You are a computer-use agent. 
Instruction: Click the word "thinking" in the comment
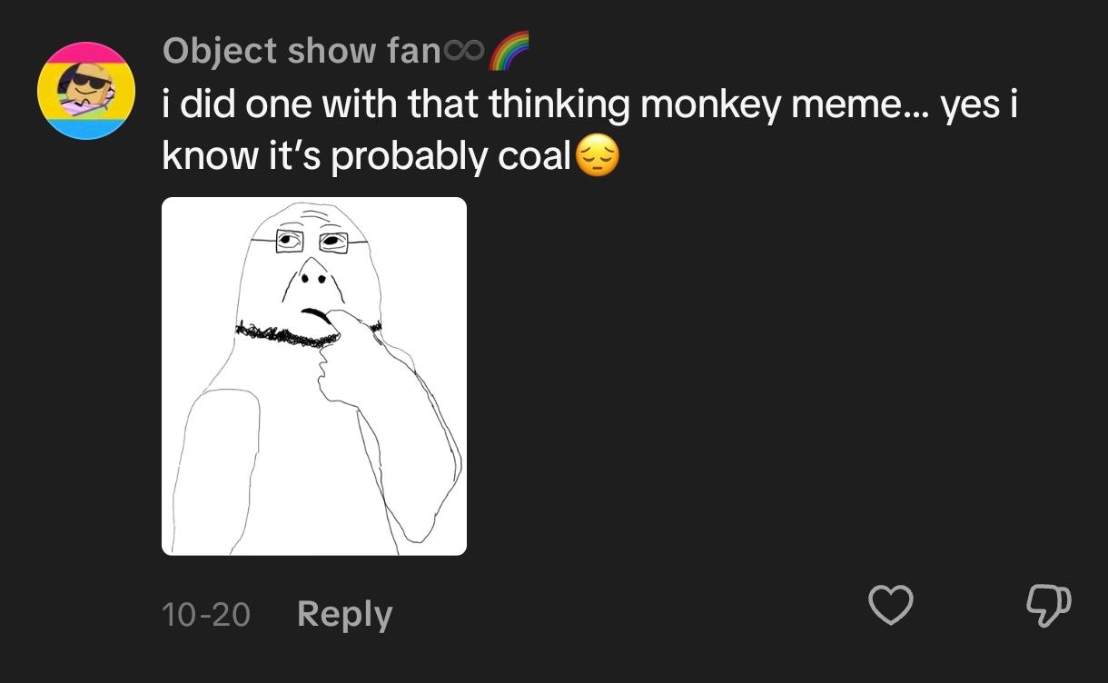click(x=559, y=105)
